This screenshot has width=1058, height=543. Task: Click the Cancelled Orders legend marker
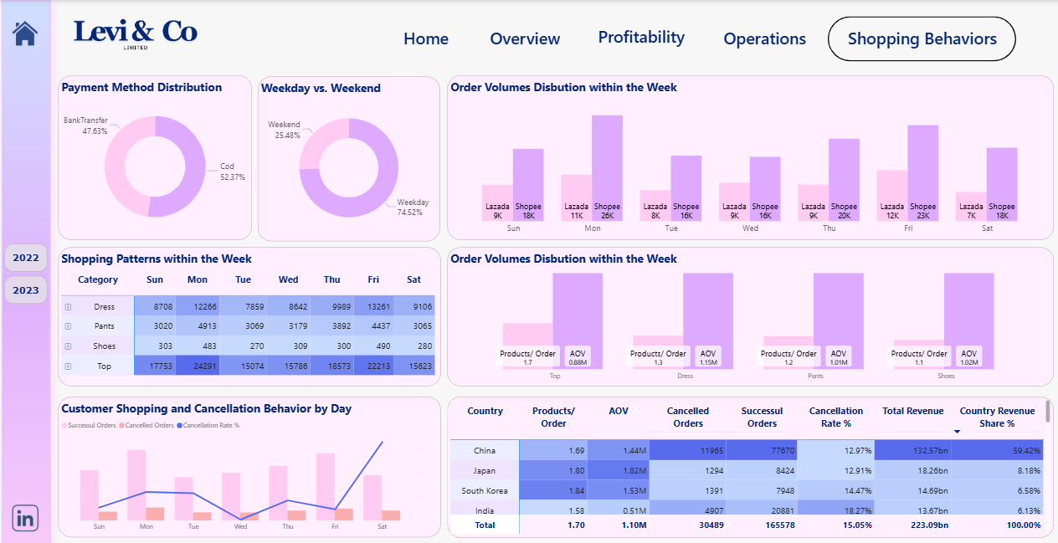click(x=122, y=426)
